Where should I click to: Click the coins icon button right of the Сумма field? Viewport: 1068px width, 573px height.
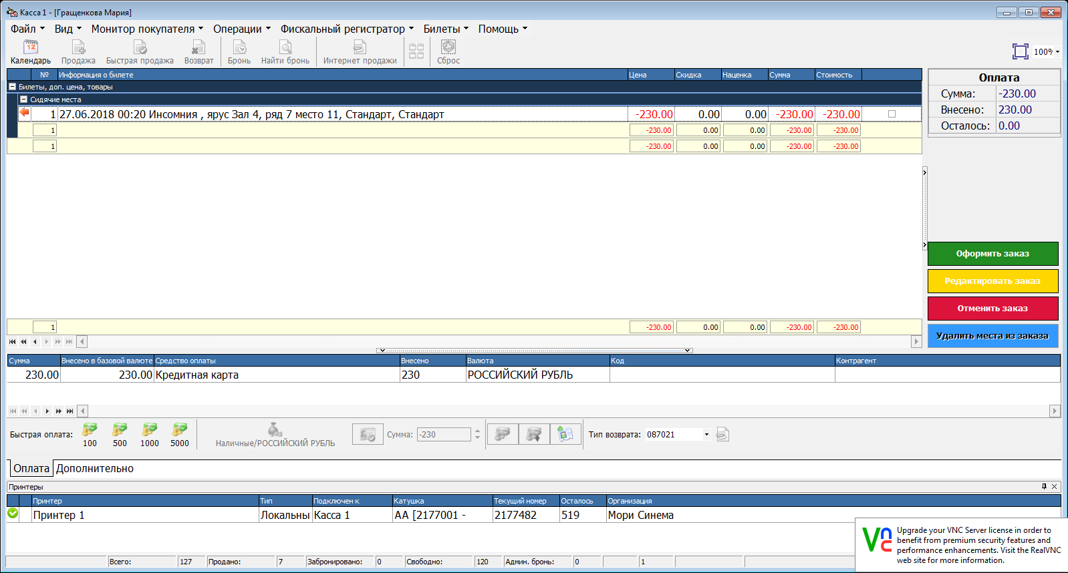point(503,434)
